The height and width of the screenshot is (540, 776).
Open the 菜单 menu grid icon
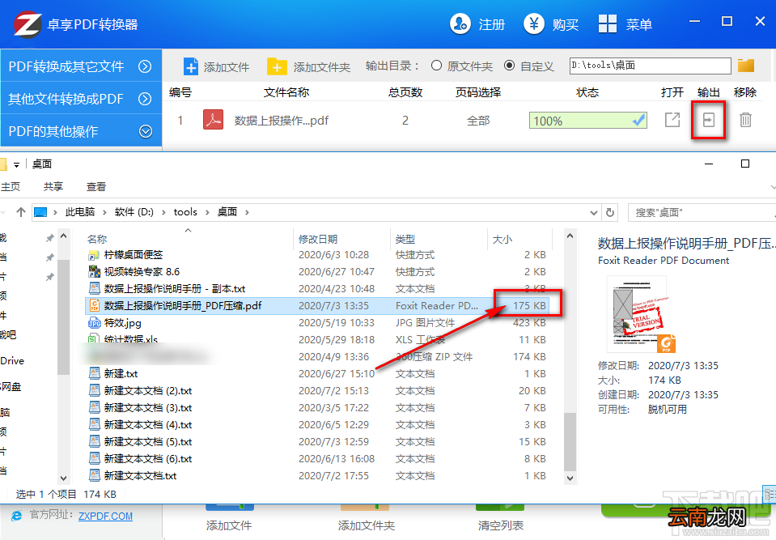[607, 23]
